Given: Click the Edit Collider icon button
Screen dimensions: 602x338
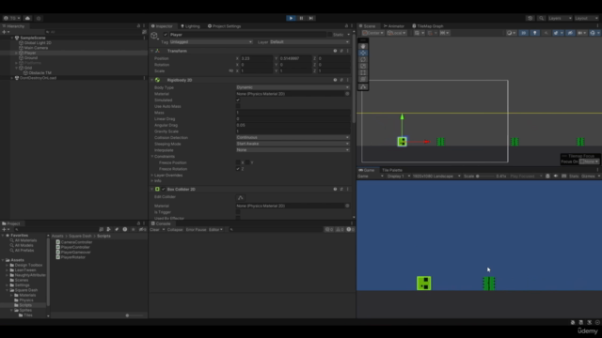Looking at the screenshot, I should pyautogui.click(x=241, y=198).
